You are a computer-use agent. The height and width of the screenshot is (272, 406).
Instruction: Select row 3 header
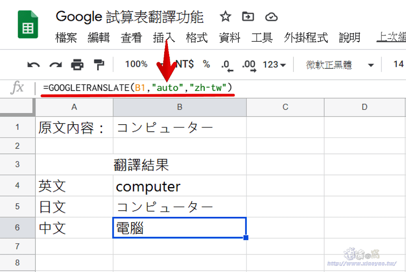click(x=17, y=164)
